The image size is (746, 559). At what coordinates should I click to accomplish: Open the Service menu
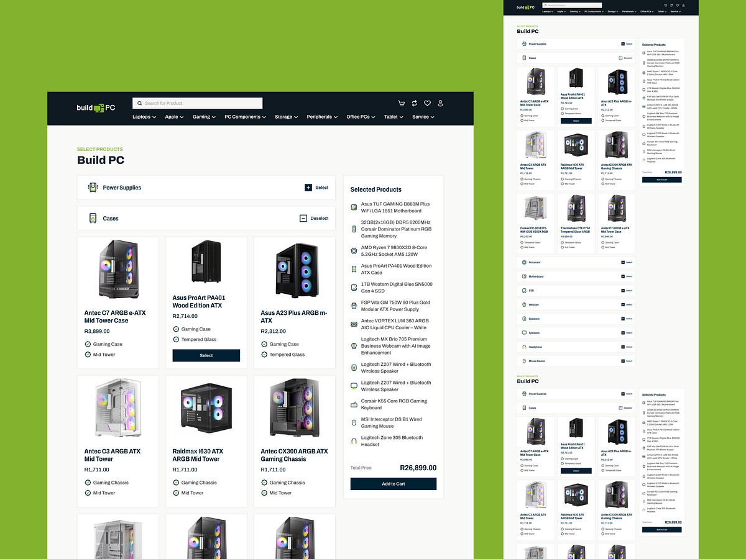[x=423, y=116]
